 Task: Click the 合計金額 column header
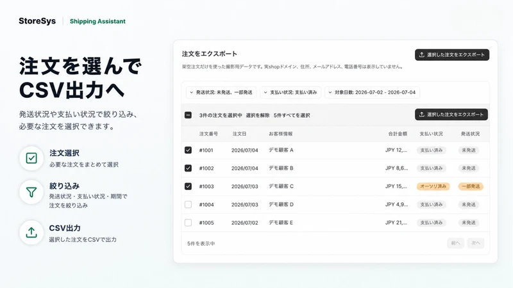pyautogui.click(x=398, y=134)
